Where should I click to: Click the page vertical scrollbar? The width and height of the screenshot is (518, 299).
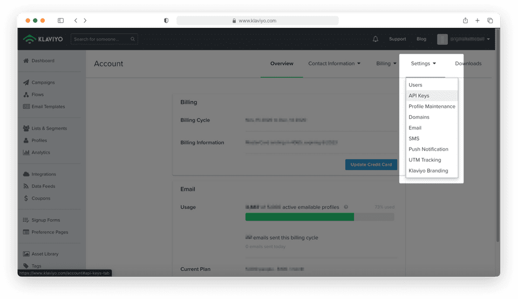(x=497, y=135)
